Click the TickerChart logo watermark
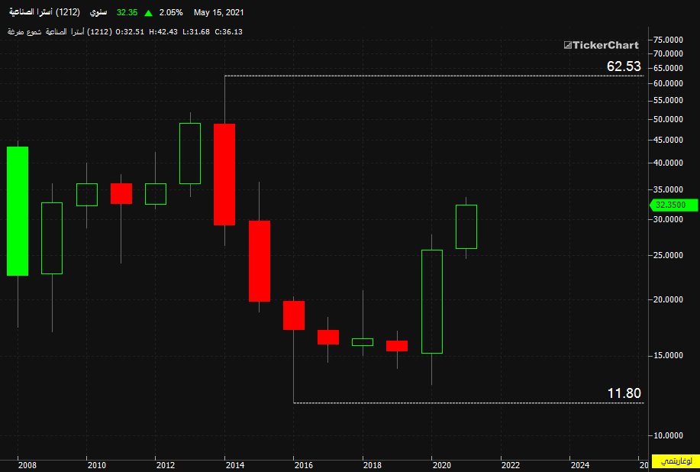This screenshot has height=472, width=700. point(601,45)
